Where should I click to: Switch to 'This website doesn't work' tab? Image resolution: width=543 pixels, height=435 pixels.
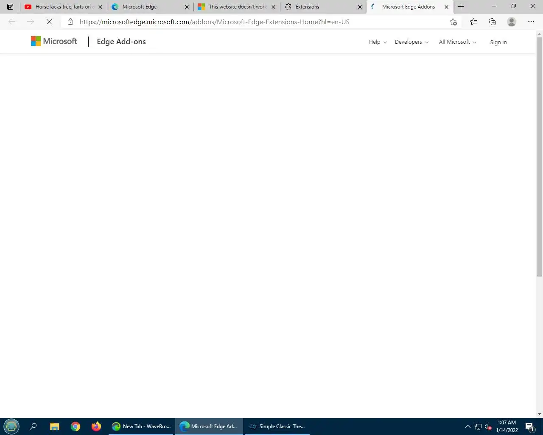237,7
